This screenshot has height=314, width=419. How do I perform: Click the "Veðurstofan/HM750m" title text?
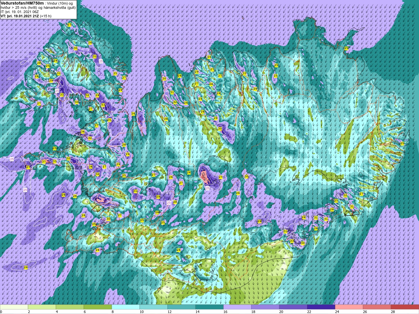tap(22, 3)
